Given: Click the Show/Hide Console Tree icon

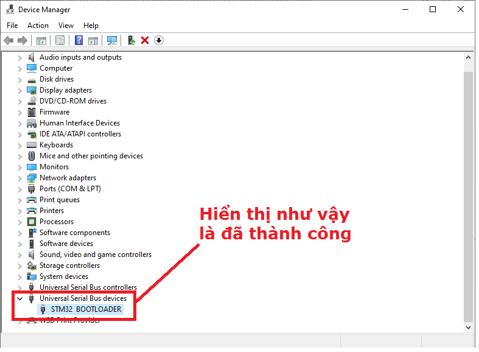Looking at the screenshot, I should coord(41,41).
